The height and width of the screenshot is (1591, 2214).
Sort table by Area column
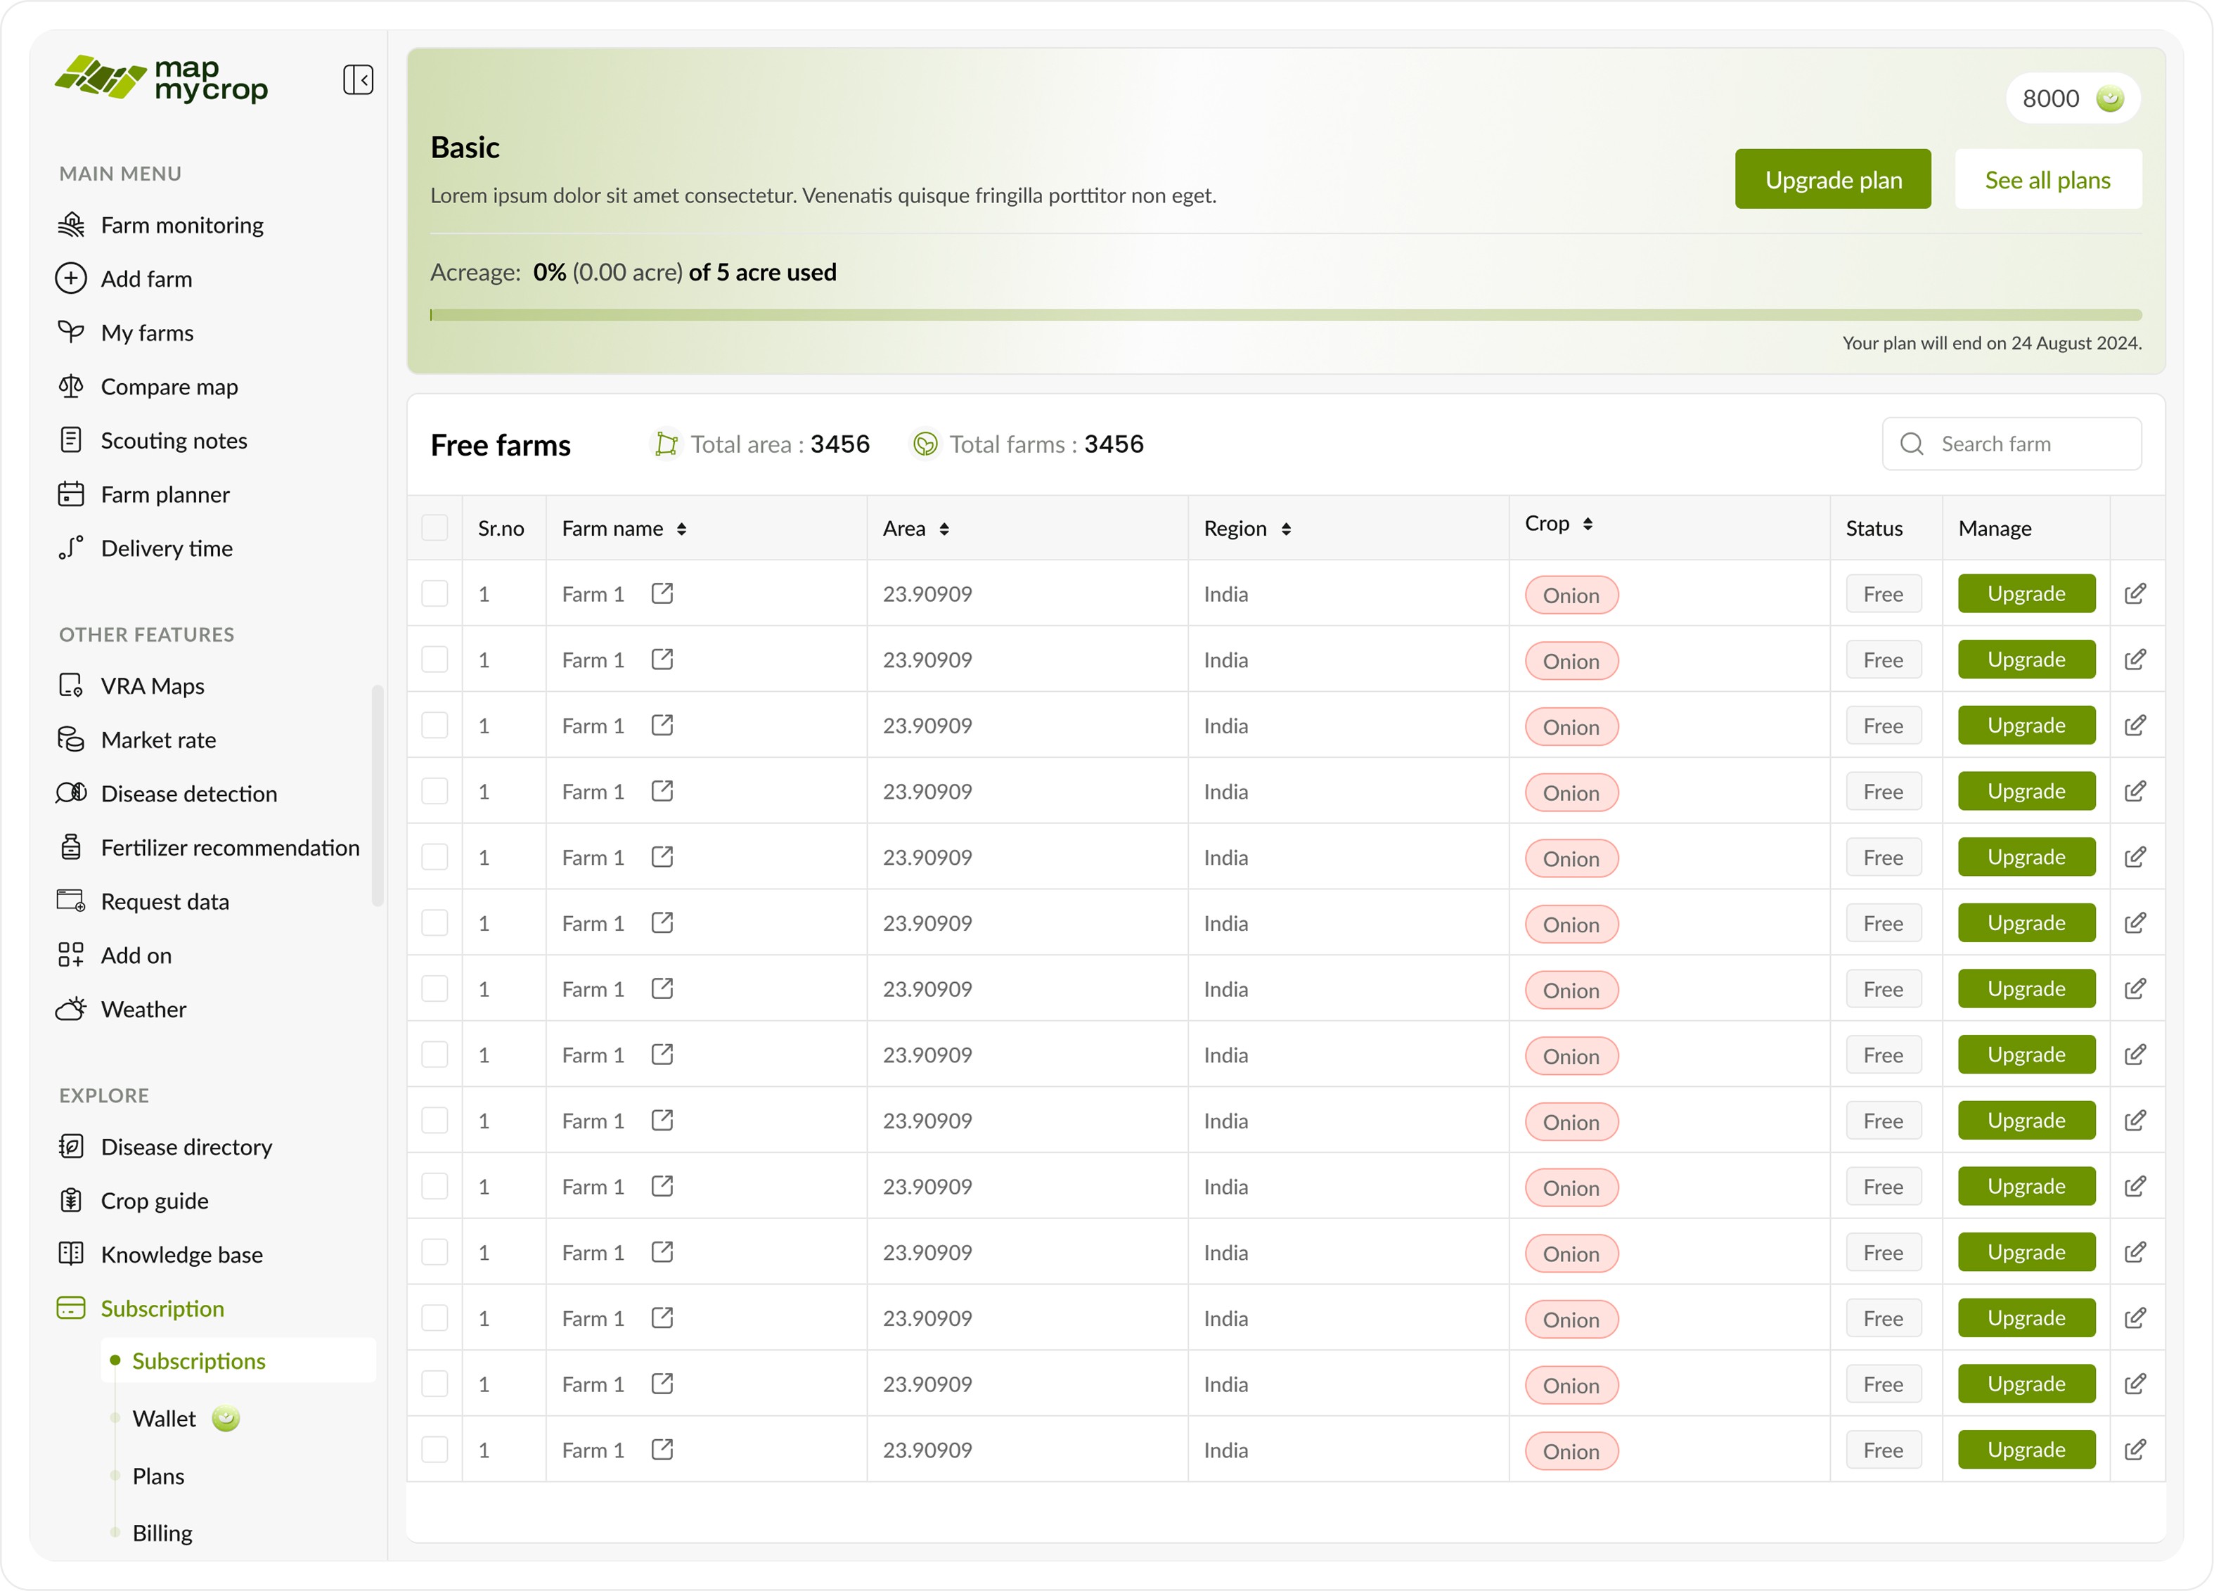[x=944, y=528]
